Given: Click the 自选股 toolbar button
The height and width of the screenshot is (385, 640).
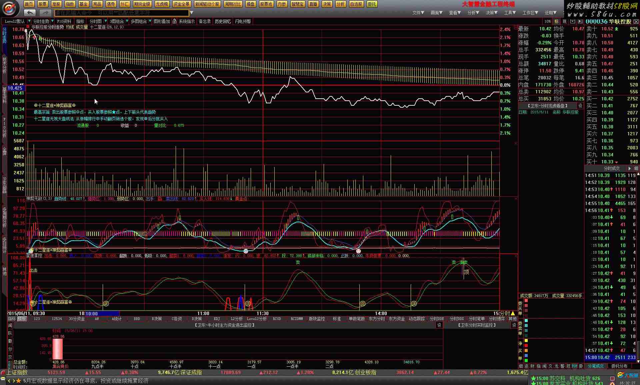Looking at the screenshot, I should coord(356,4).
